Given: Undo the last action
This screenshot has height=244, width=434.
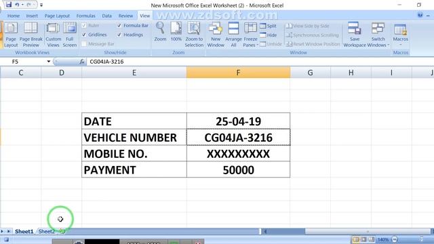Looking at the screenshot, I should point(17,5).
